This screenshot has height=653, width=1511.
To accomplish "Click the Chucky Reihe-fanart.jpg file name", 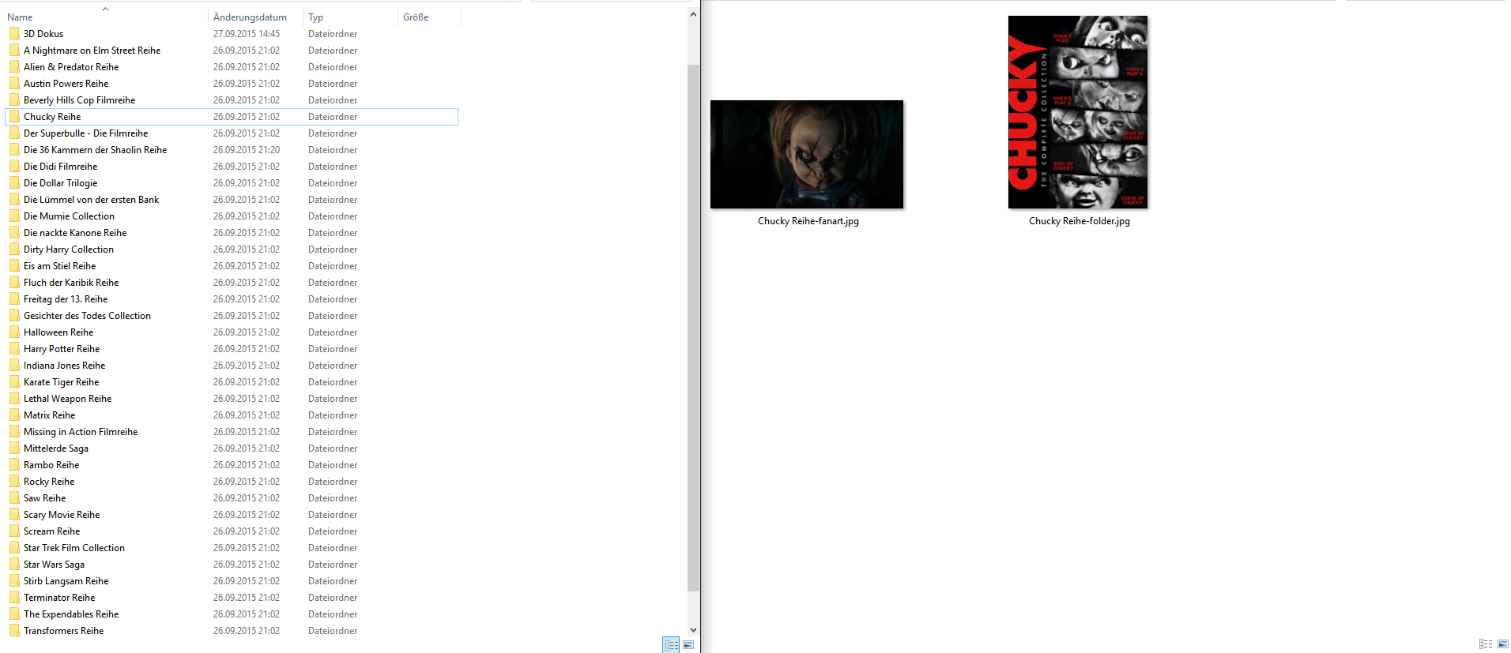I will [x=808, y=221].
